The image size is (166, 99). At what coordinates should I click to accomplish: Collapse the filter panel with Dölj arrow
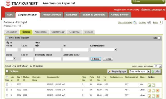[159, 38]
